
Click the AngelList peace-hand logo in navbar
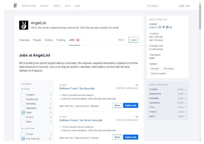click(x=15, y=5)
